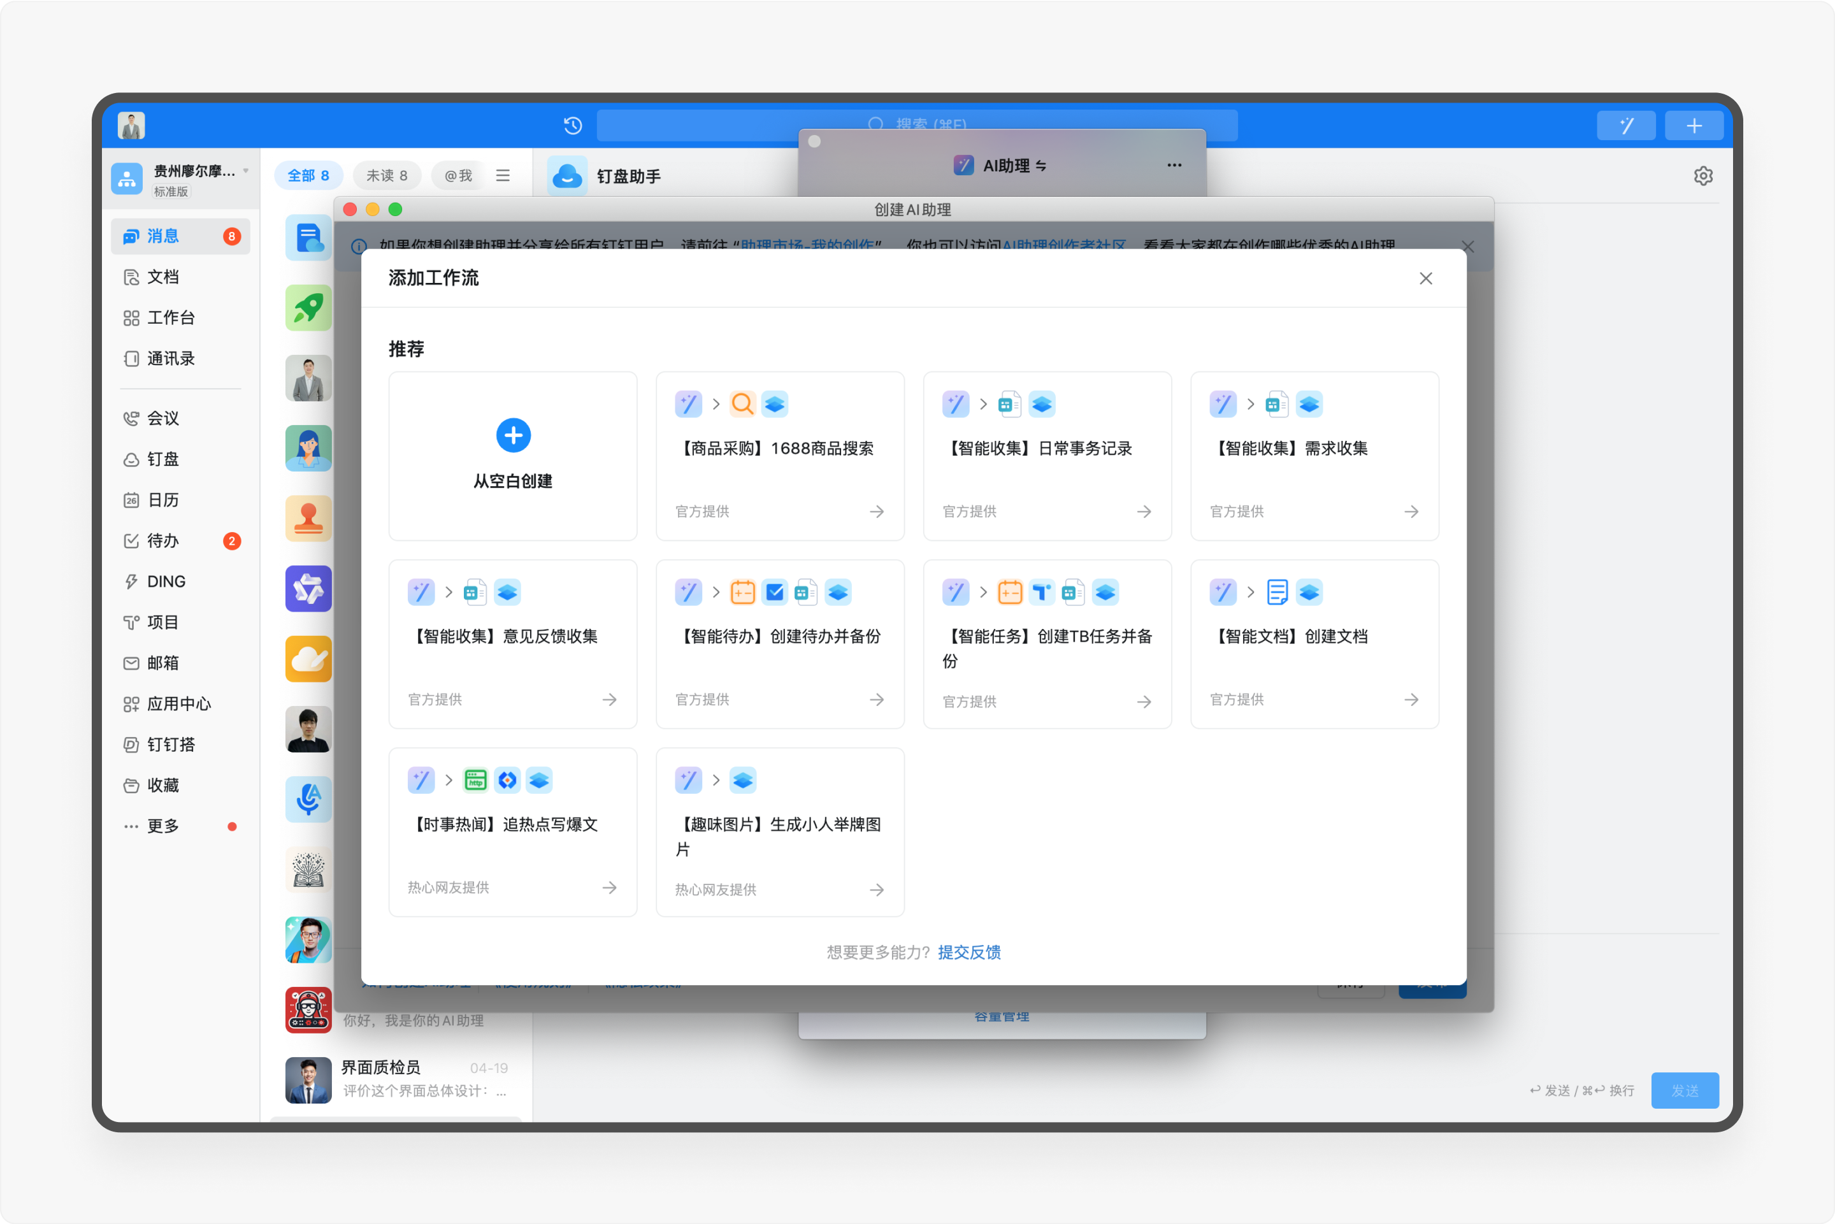Expand 更多 in the sidebar

(180, 826)
